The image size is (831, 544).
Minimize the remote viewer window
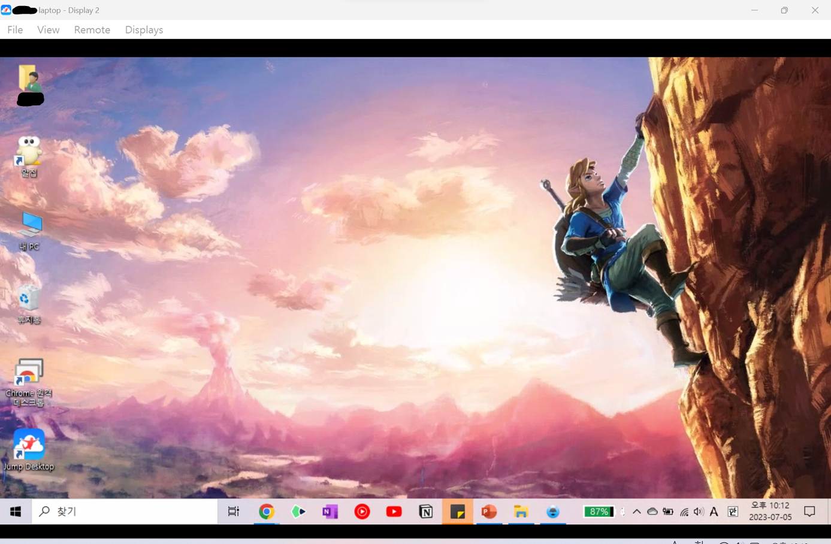click(754, 10)
